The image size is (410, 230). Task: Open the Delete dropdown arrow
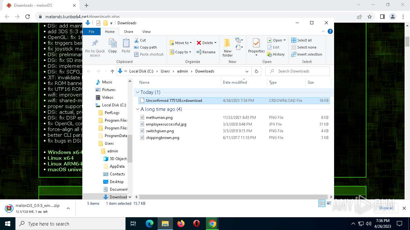215,43
